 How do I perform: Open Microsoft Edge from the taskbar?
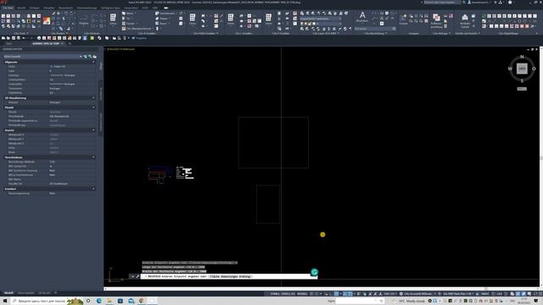[x=99, y=301]
